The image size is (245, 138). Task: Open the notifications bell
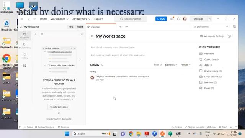pyautogui.click(x=178, y=19)
